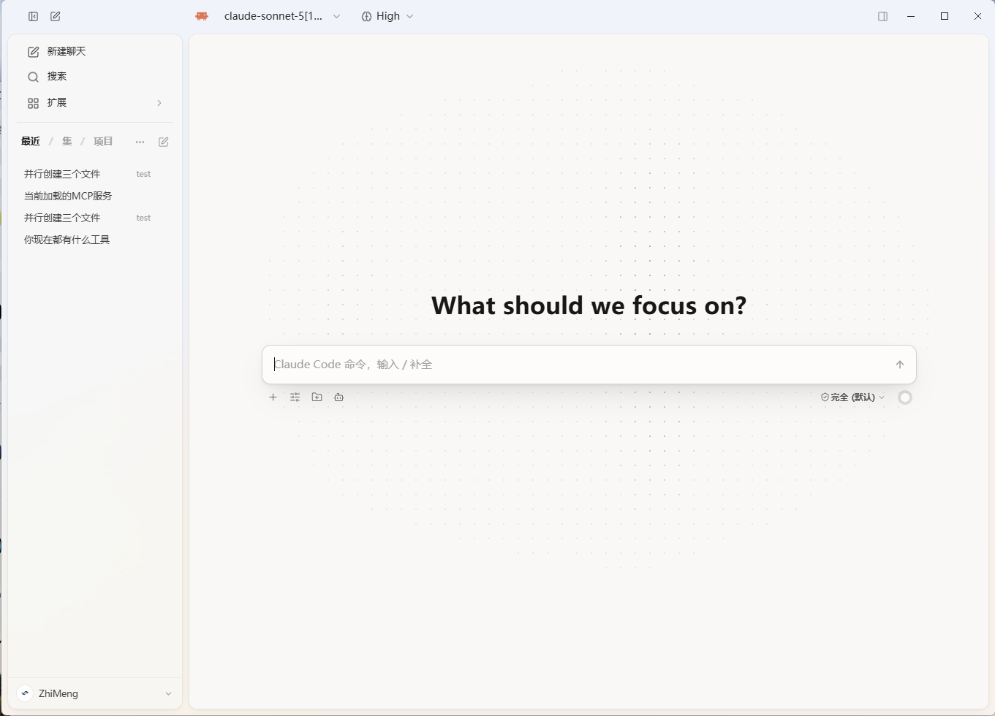Switch to the 最近 tab
This screenshot has height=716, width=995.
tap(31, 142)
